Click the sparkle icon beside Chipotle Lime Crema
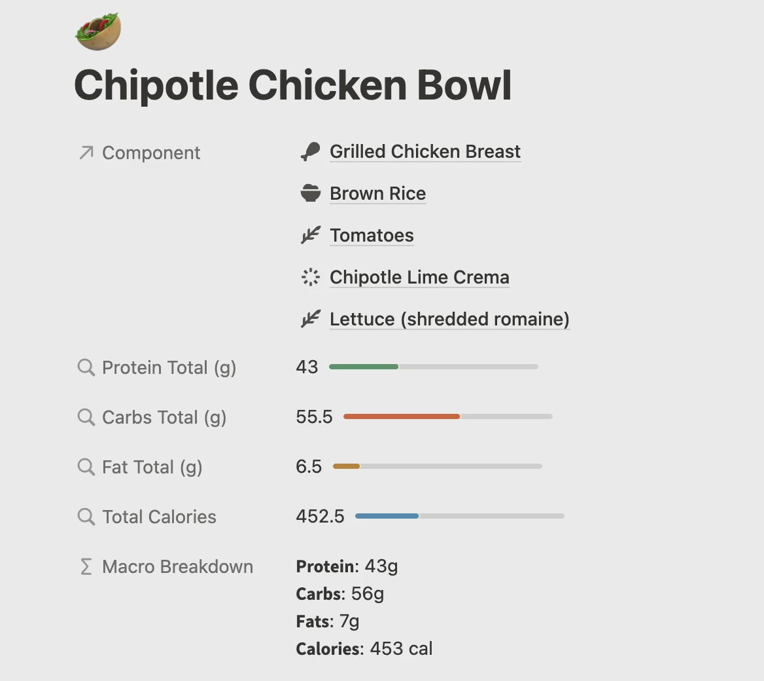The height and width of the screenshot is (681, 764). pyautogui.click(x=310, y=278)
